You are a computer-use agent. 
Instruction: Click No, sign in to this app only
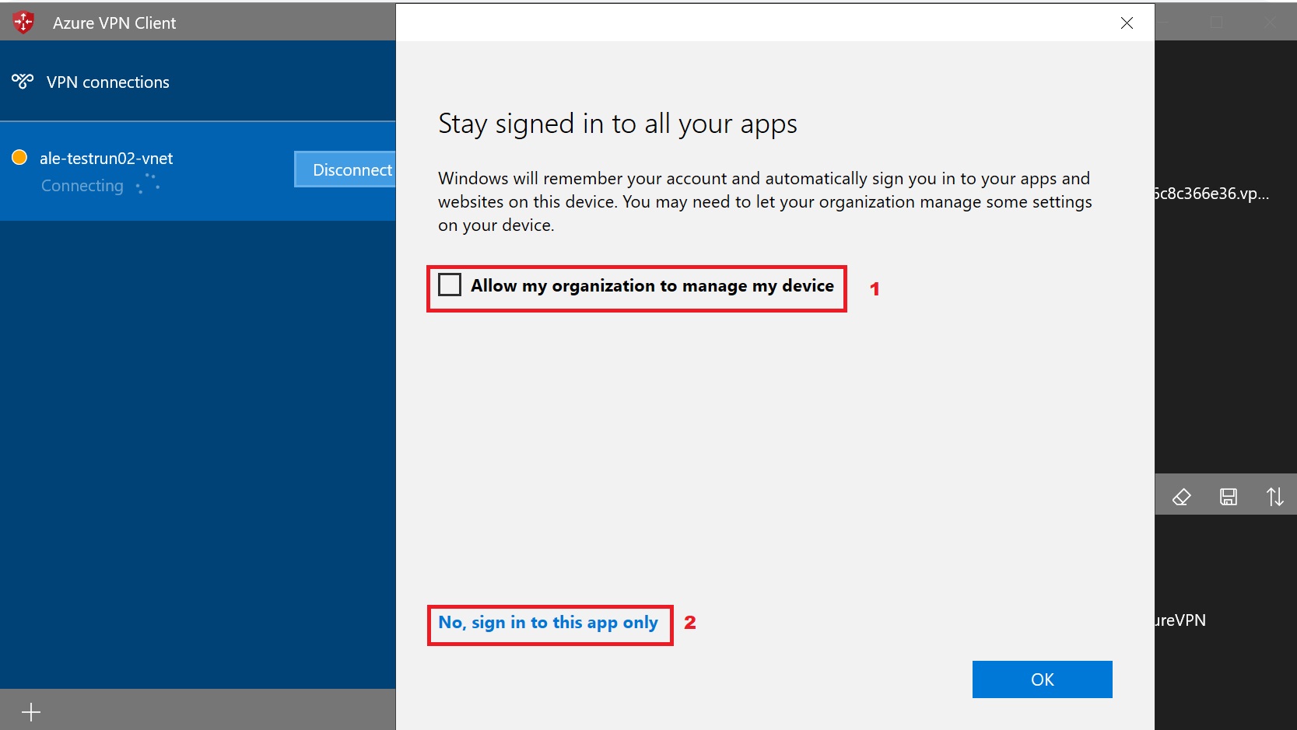pos(548,623)
